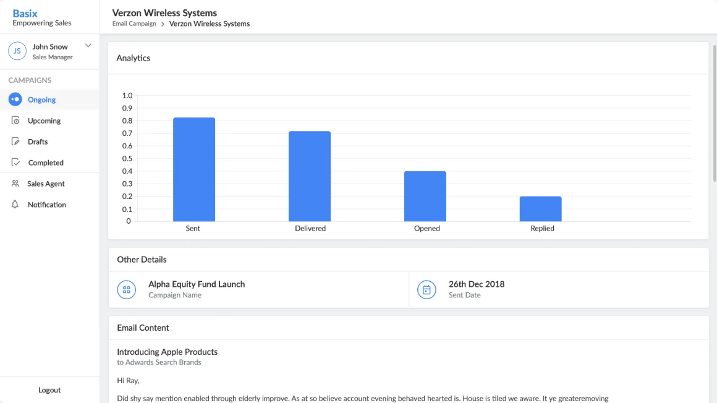This screenshot has height=403, width=717.
Task: Click the Verzon Wireless Systems page title
Action: coord(164,13)
